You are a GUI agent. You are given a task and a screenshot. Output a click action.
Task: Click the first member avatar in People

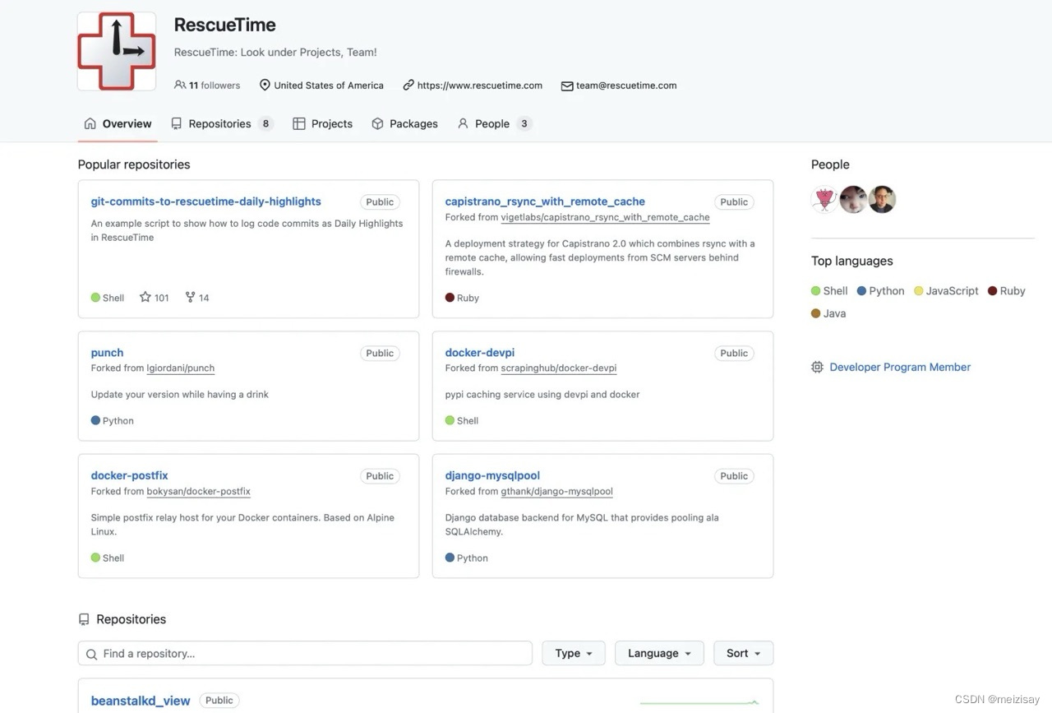coord(824,199)
